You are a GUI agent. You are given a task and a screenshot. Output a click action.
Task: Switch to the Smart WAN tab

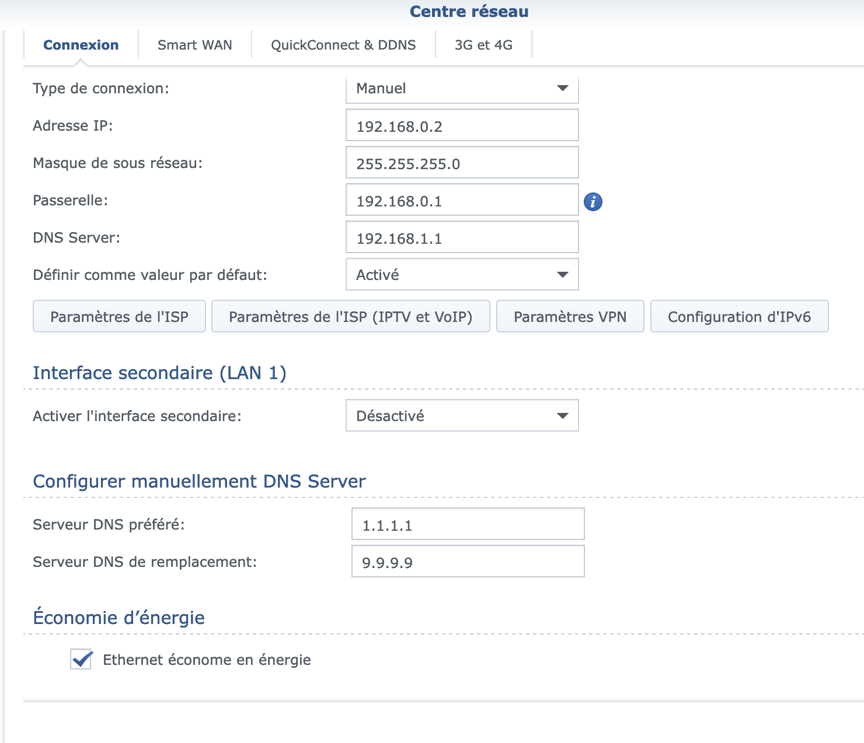(x=195, y=45)
